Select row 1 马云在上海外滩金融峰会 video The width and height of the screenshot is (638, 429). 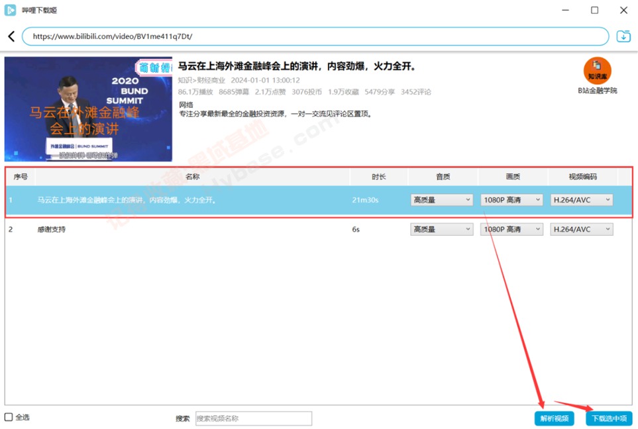point(319,200)
